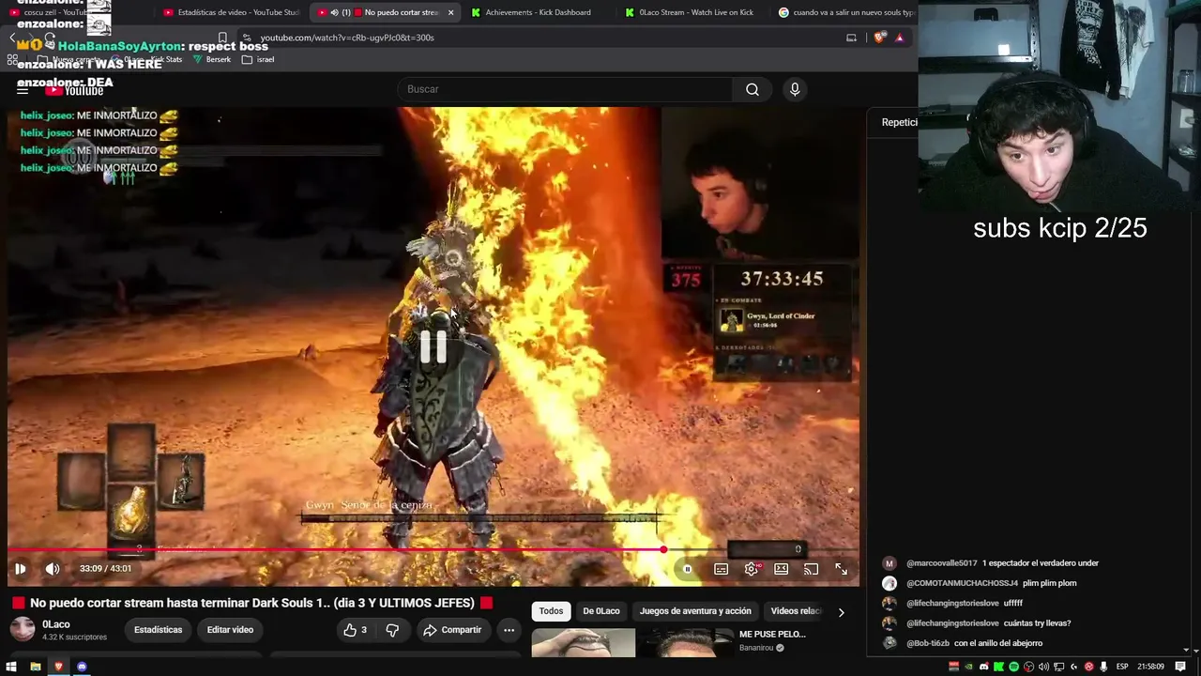Open the taskbar clock showing 21:58:09
1201x676 pixels.
click(x=1150, y=667)
